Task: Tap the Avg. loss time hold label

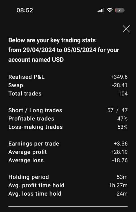Action: point(35,194)
